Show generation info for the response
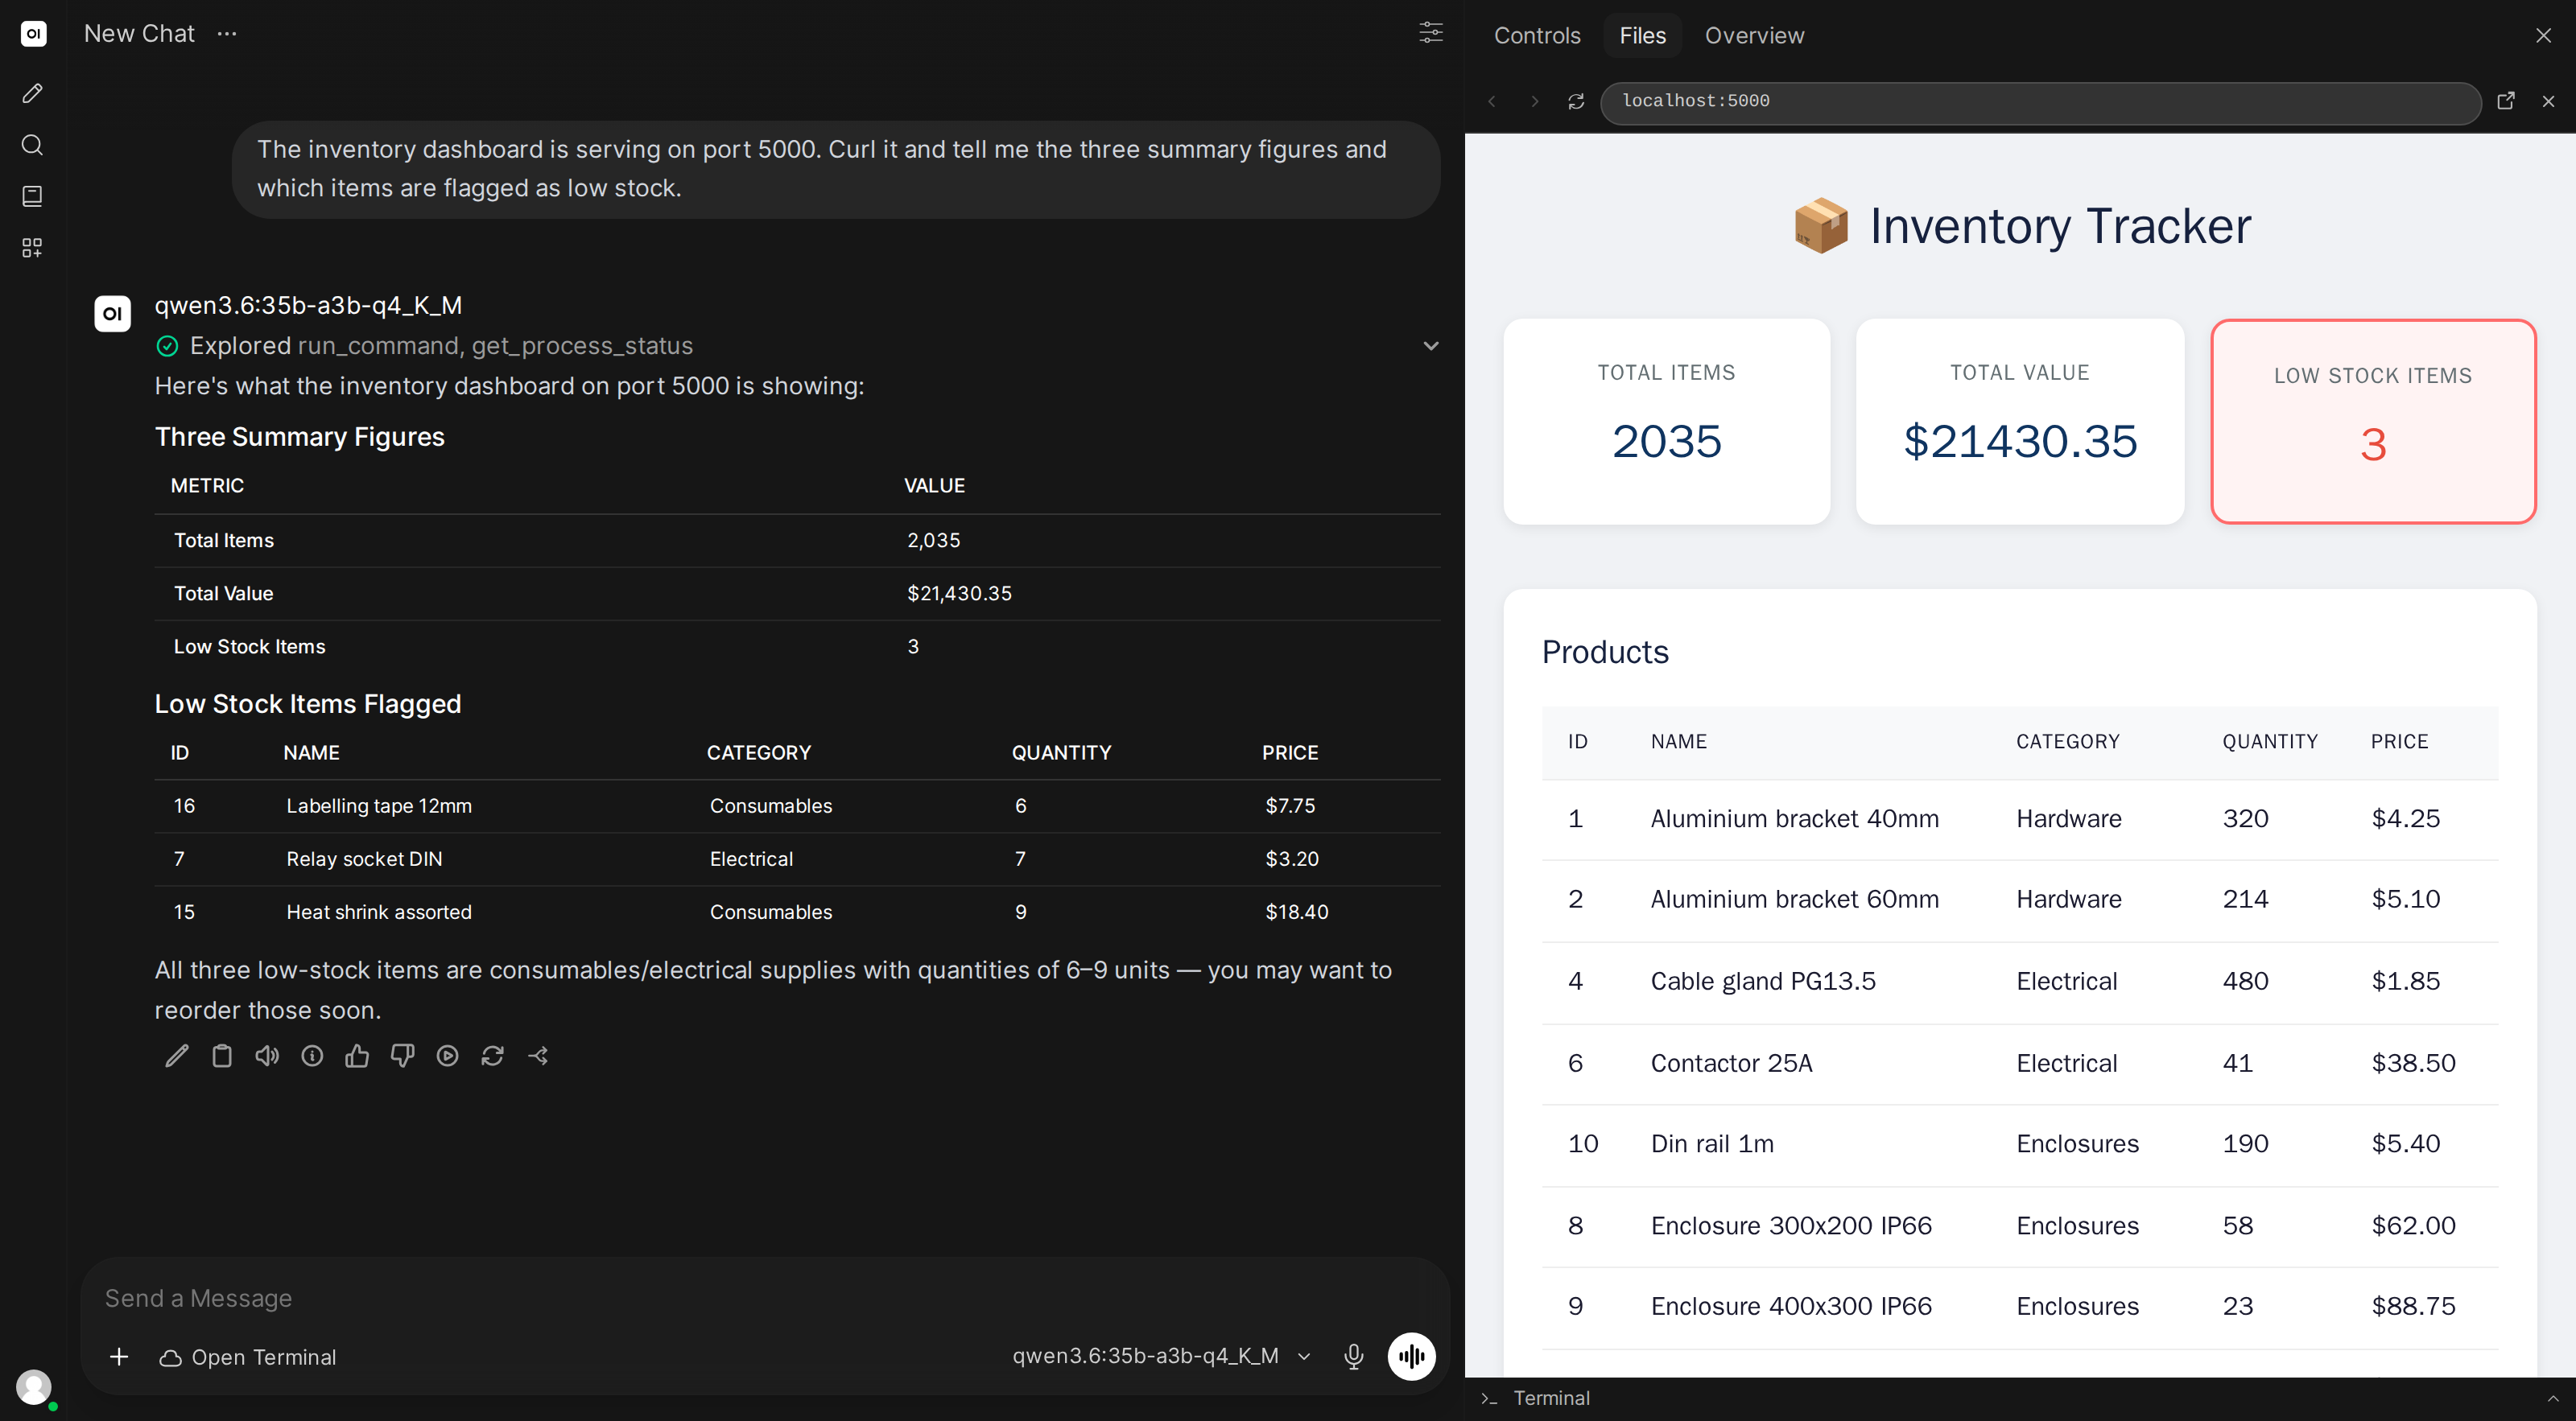The image size is (2576, 1421). point(312,1055)
